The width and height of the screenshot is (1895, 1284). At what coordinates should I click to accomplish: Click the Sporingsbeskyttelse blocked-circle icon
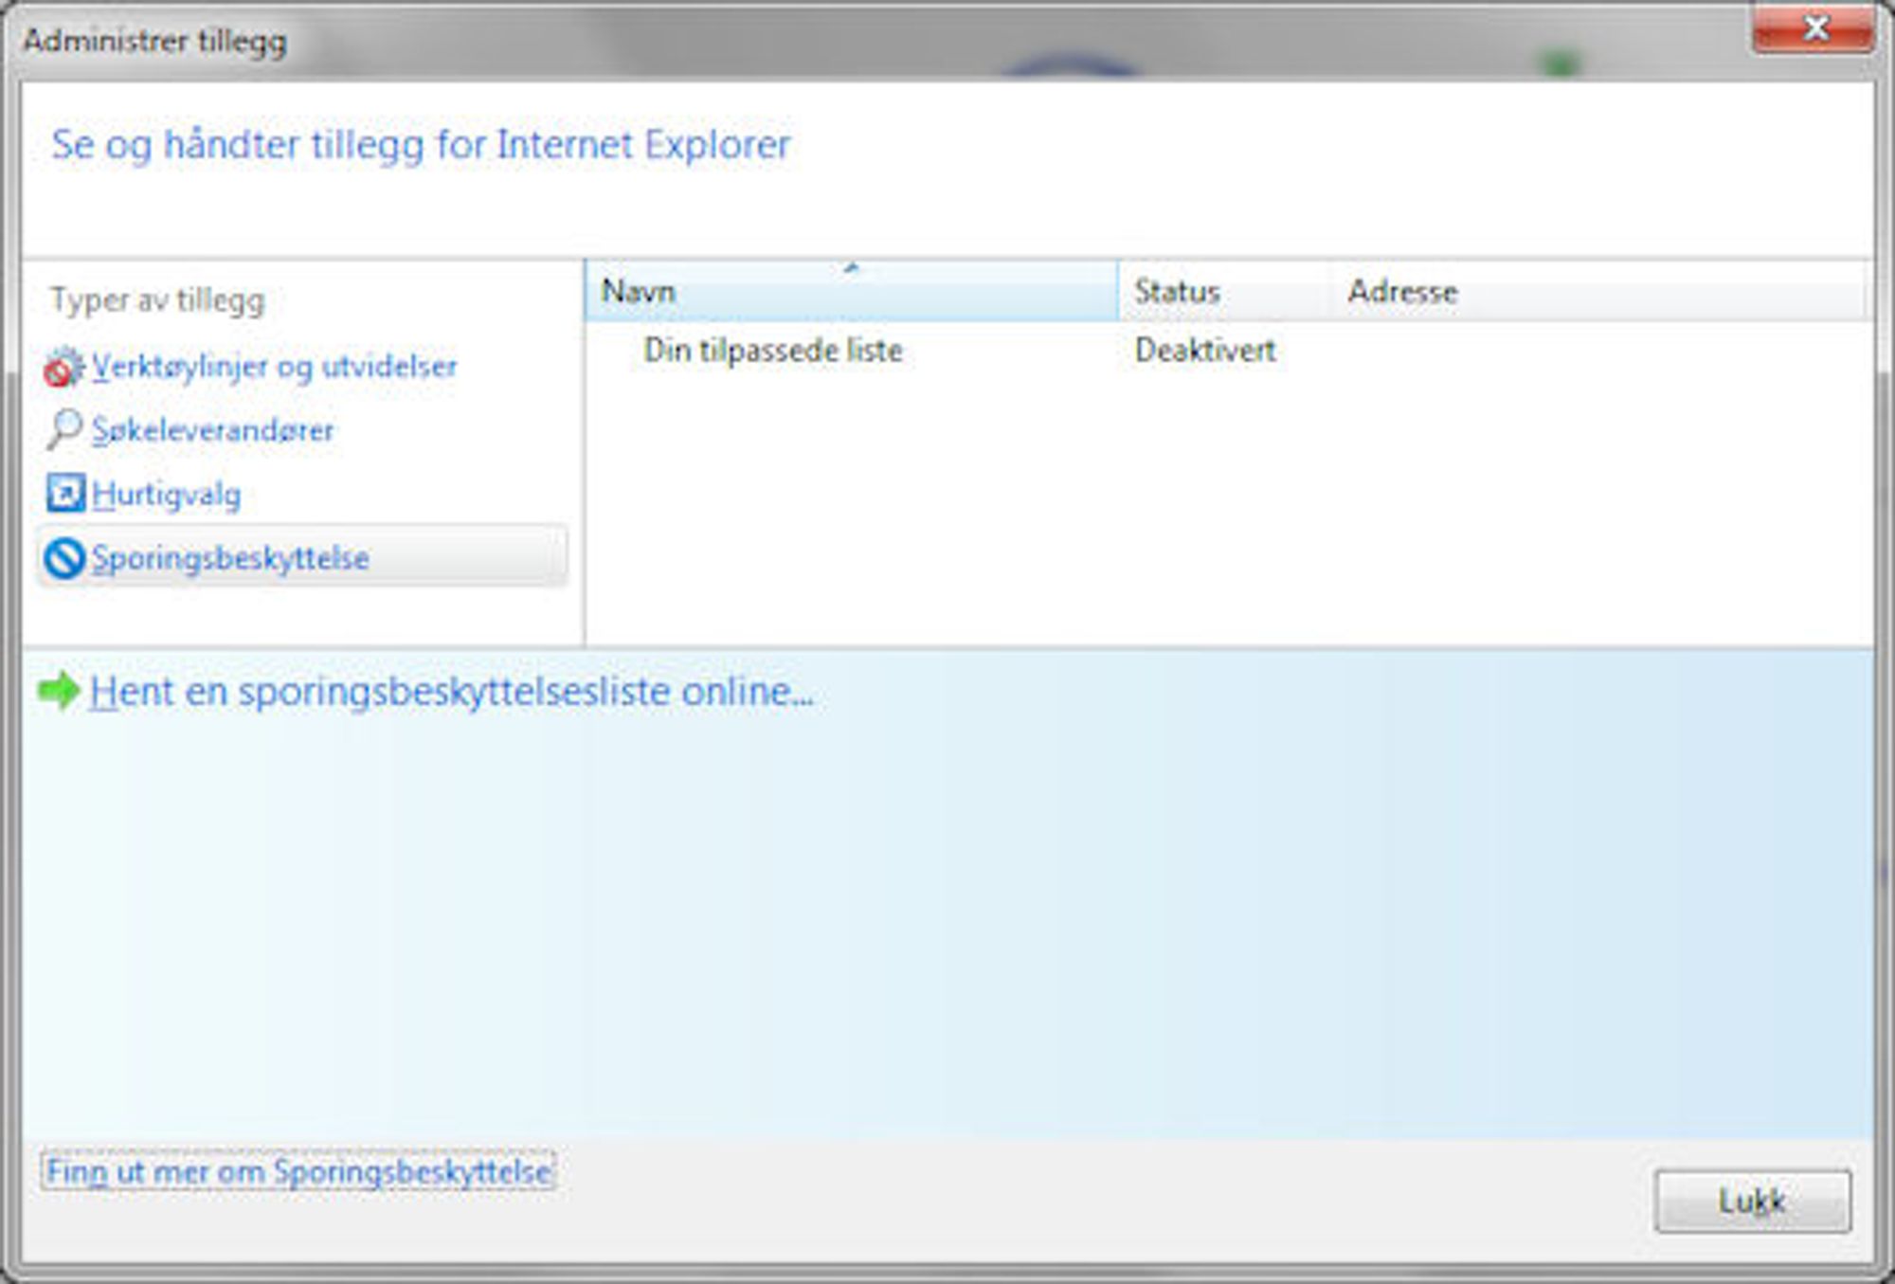pyautogui.click(x=64, y=557)
